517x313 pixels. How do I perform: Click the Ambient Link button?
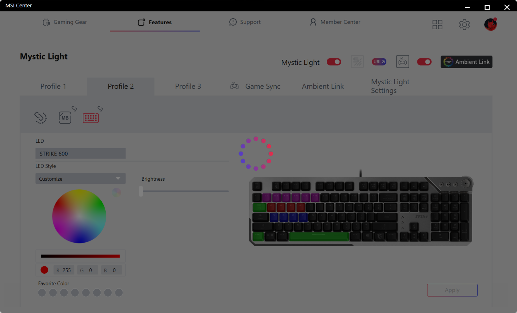click(x=467, y=62)
